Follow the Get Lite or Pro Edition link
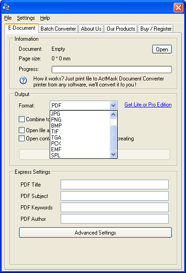The width and height of the screenshot is (186, 273). (x=148, y=105)
